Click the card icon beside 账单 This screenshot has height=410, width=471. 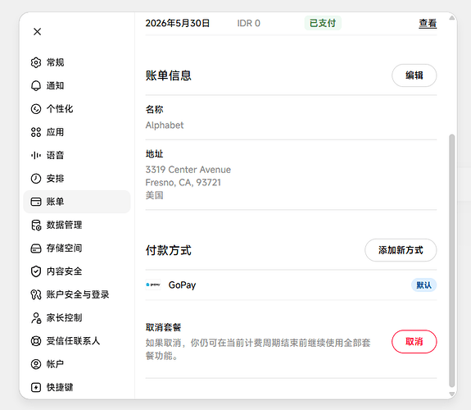point(36,202)
